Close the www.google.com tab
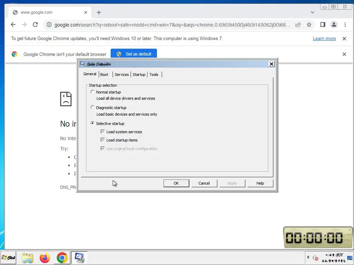Screen dimensions: 354x265 pyautogui.click(x=86, y=12)
